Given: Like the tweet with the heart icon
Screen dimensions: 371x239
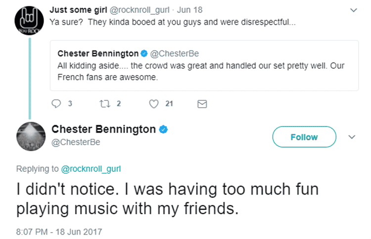Looking at the screenshot, I should pyautogui.click(x=155, y=104).
